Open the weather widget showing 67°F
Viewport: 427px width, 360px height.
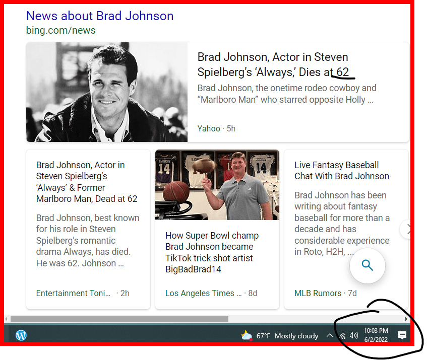click(x=280, y=336)
